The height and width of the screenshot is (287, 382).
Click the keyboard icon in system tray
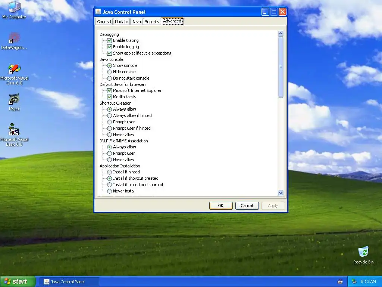(340, 282)
